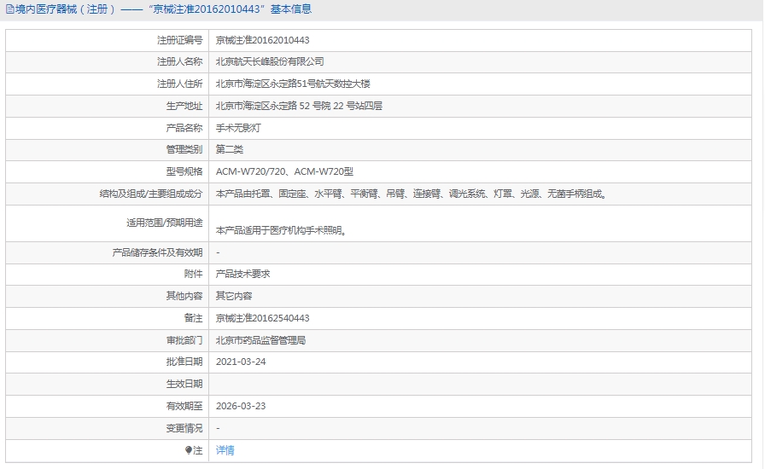This screenshot has width=765, height=469.
Task: Click the 附件 label
Action: [x=193, y=274]
